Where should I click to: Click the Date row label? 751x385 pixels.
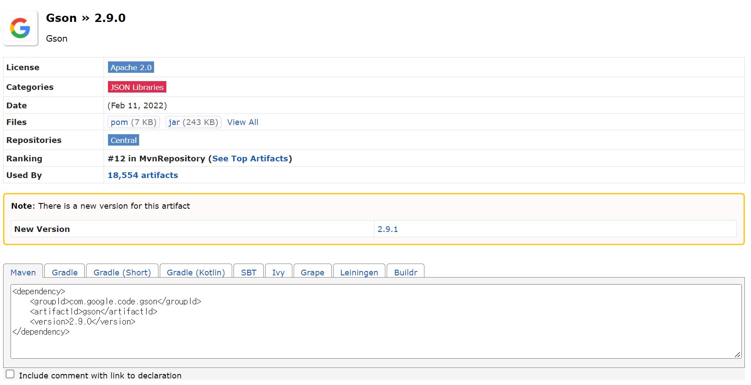(x=17, y=106)
